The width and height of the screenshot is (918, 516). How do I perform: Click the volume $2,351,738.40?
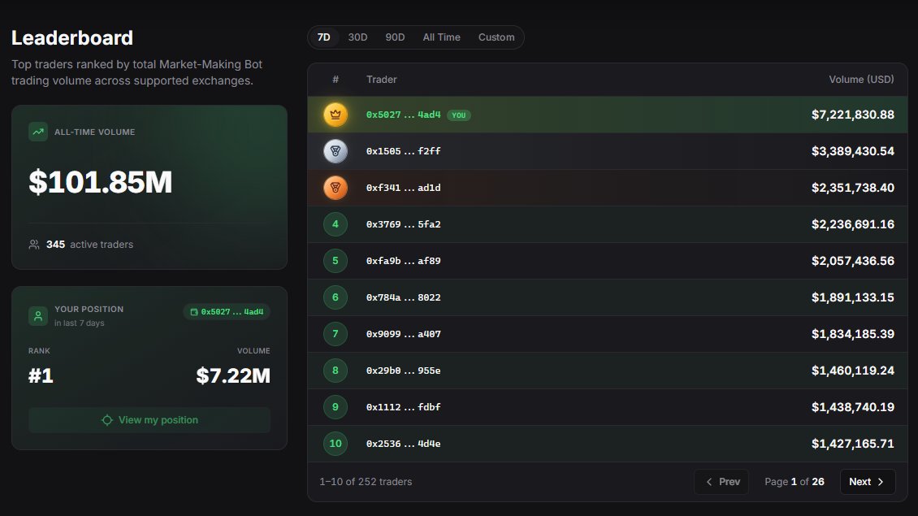tap(852, 188)
